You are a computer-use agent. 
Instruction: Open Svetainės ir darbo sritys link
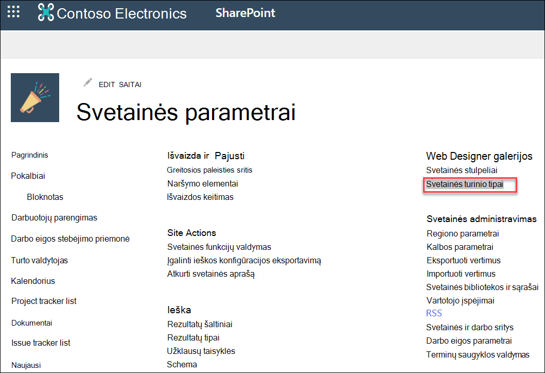pyautogui.click(x=469, y=328)
